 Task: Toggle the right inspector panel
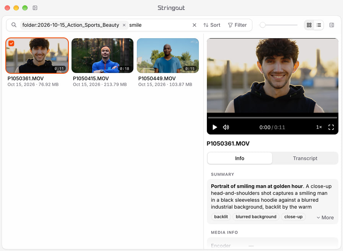(x=332, y=25)
